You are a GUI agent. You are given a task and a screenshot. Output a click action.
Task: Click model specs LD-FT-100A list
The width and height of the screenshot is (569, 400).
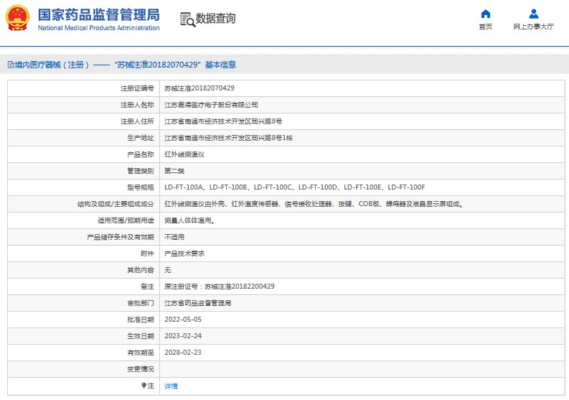(295, 187)
